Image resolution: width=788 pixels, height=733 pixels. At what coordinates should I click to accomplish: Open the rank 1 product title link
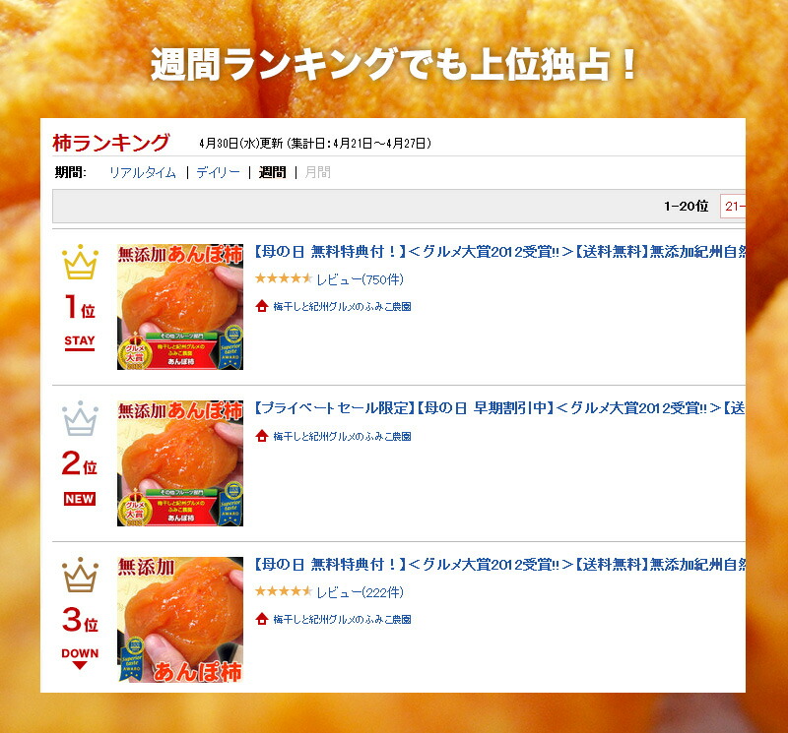point(499,252)
